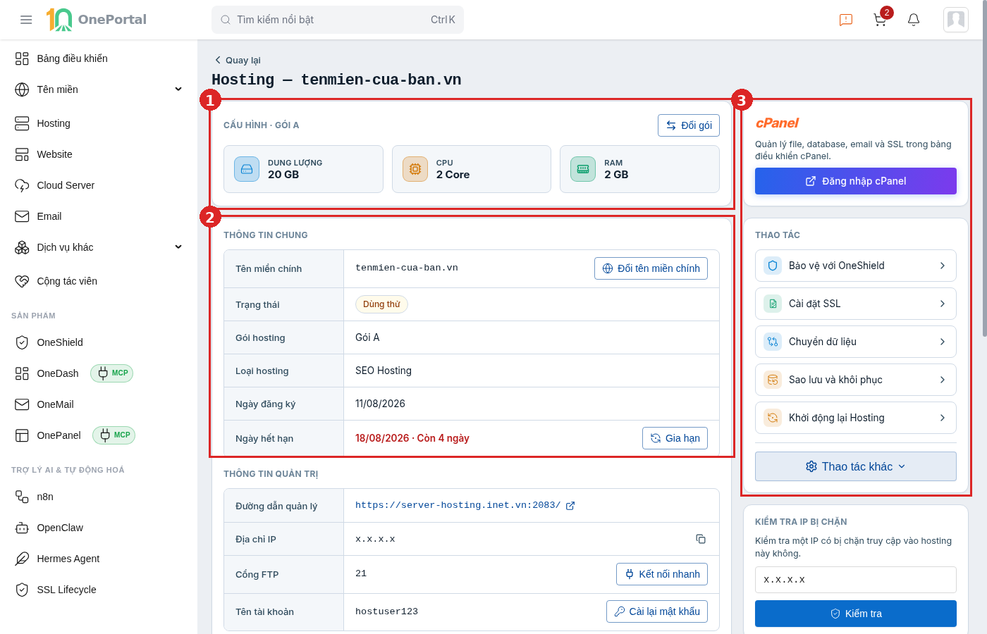Viewport: 987px width, 634px height.
Task: Open Sao lưu và khôi phục action
Action: pos(856,380)
